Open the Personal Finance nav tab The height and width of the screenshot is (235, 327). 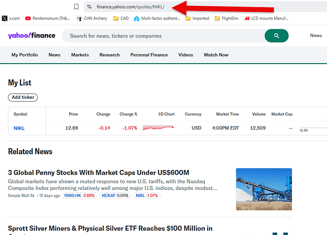click(x=149, y=55)
